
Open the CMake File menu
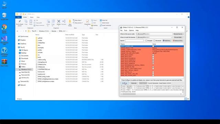pyautogui.click(x=121, y=31)
